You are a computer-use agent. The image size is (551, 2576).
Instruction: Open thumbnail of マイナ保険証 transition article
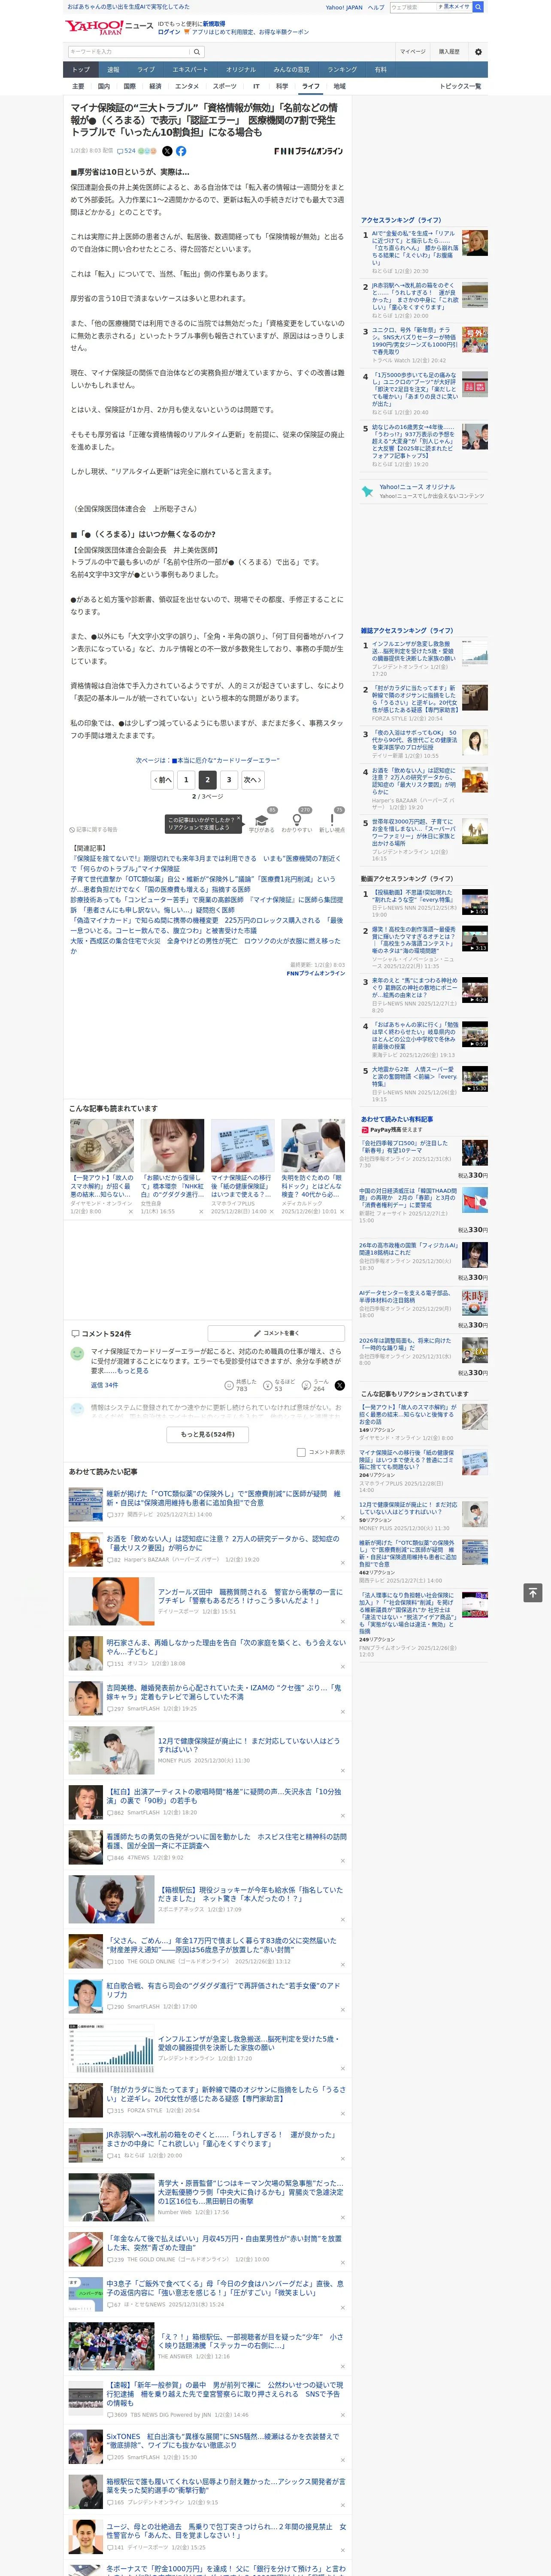[x=242, y=1145]
